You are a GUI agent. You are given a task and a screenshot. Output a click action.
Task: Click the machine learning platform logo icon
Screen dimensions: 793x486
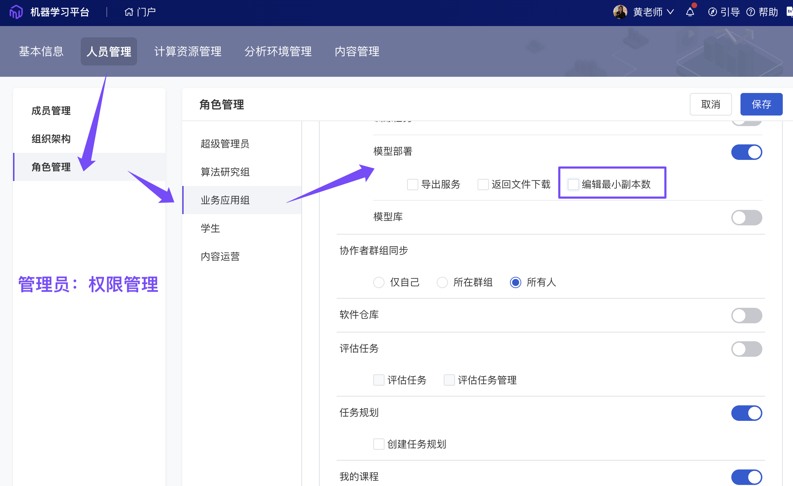tap(16, 12)
